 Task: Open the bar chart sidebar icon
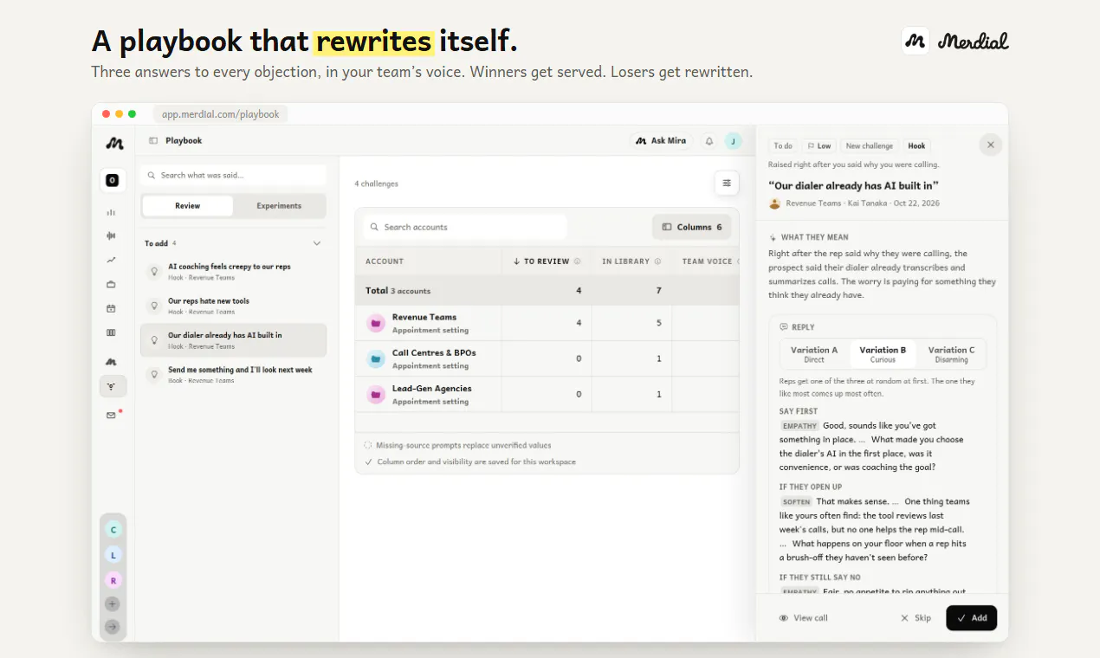(111, 212)
